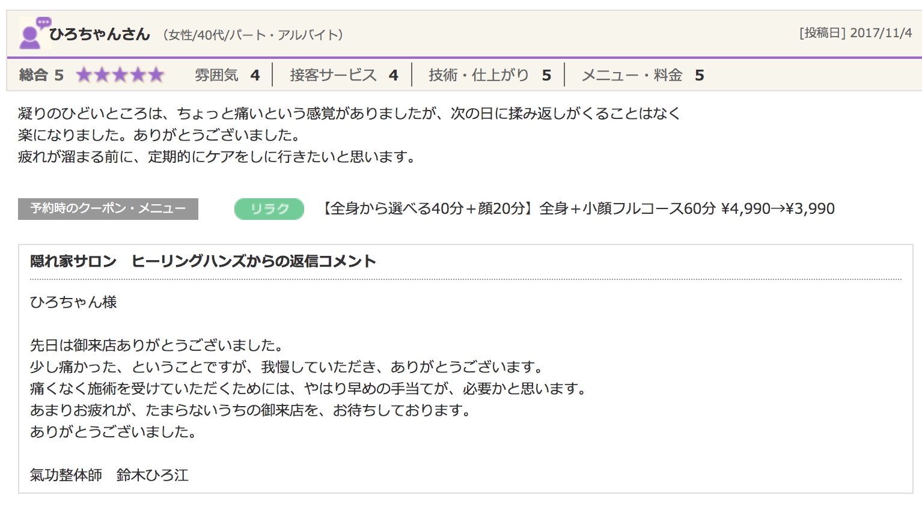This screenshot has height=507, width=922.
Task: Click the 予約時のクーポン・メニュー label
Action: 108,209
